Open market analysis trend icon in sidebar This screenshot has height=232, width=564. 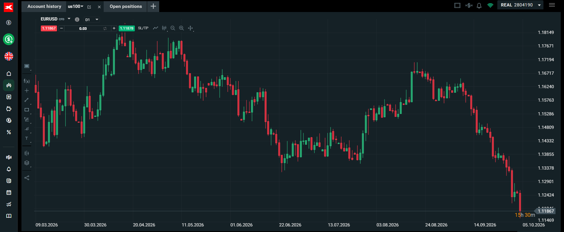(x=9, y=204)
